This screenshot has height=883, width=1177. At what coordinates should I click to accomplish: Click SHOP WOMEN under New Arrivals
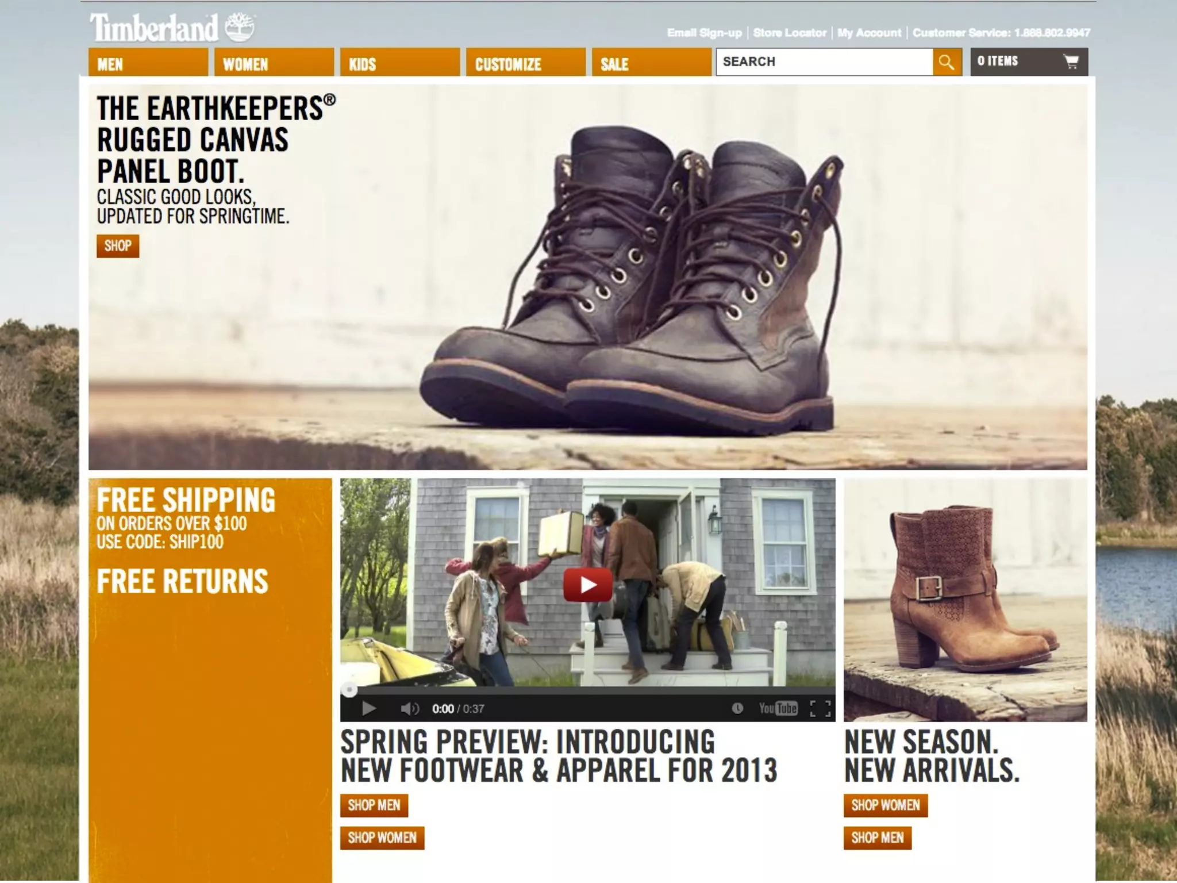[x=885, y=805]
